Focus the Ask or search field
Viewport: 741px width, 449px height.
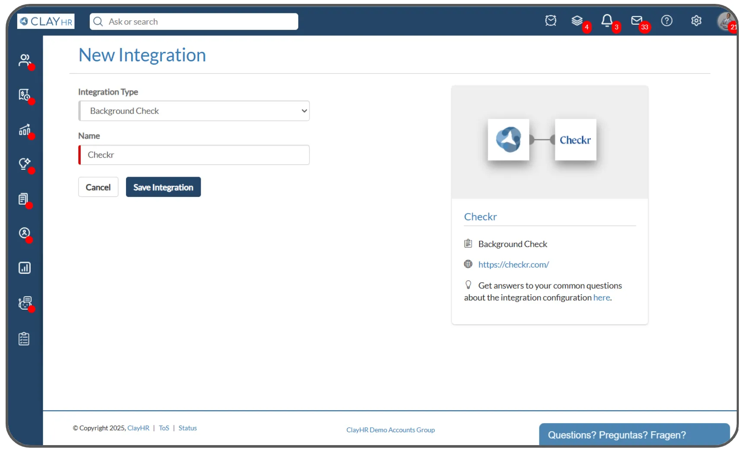194,22
